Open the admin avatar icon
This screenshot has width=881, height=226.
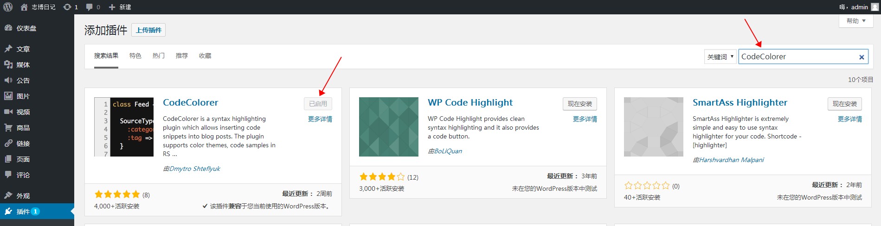click(x=875, y=7)
